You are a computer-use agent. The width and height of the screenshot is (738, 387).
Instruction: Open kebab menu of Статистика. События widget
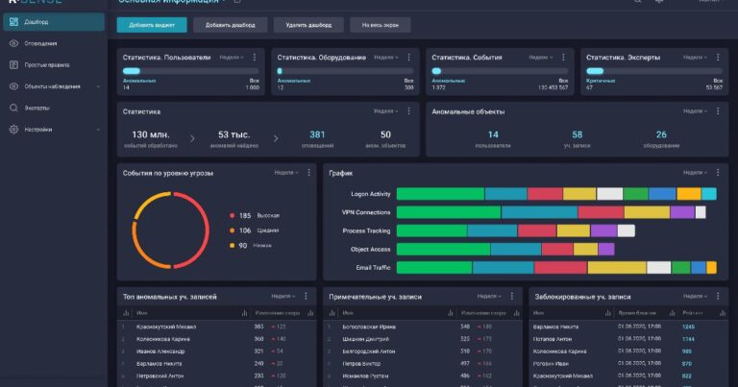(x=563, y=57)
